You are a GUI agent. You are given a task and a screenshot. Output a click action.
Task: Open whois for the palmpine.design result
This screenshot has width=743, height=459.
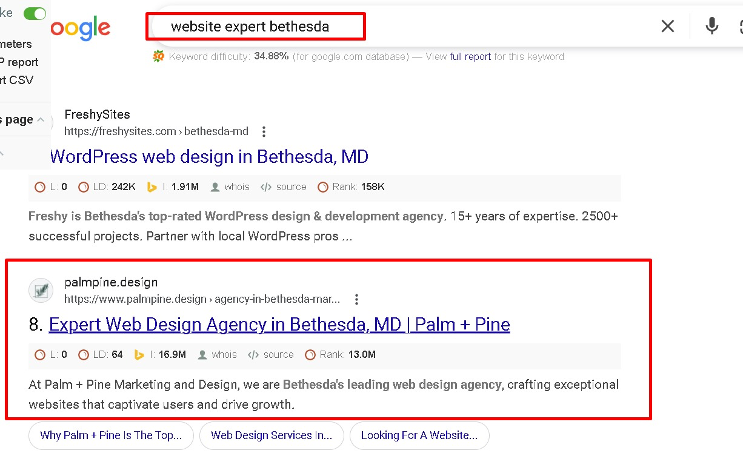tap(217, 355)
